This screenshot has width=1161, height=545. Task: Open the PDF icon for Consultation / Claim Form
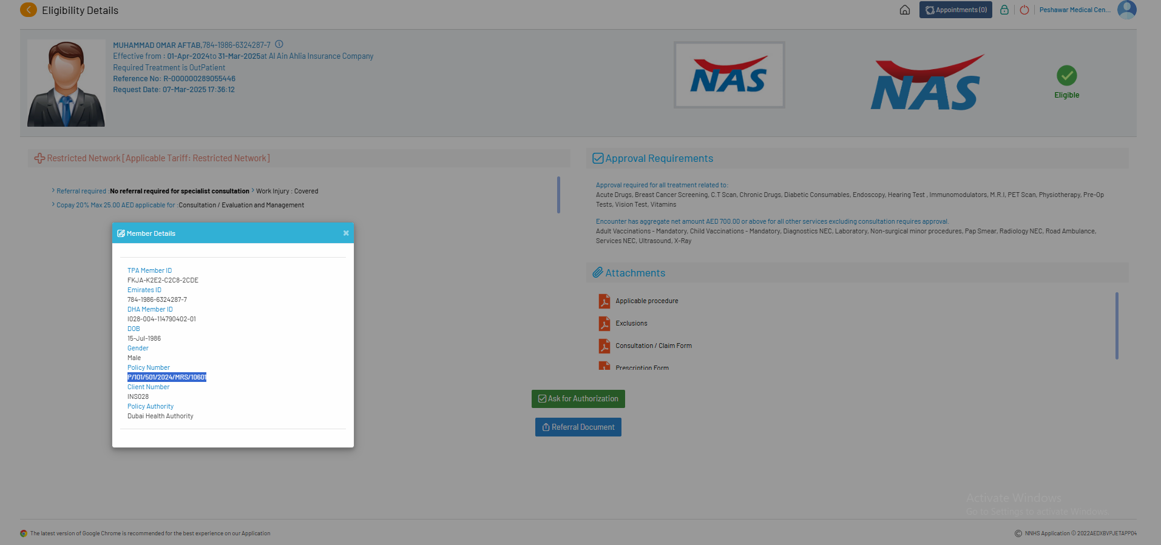pyautogui.click(x=604, y=346)
